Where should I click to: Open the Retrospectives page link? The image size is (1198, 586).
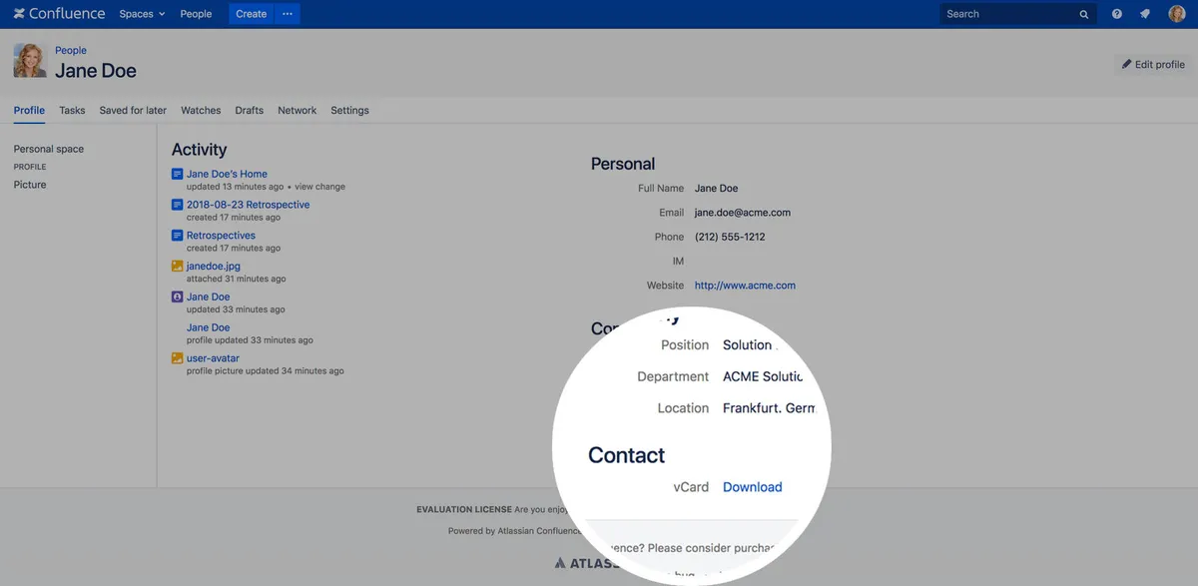221,236
